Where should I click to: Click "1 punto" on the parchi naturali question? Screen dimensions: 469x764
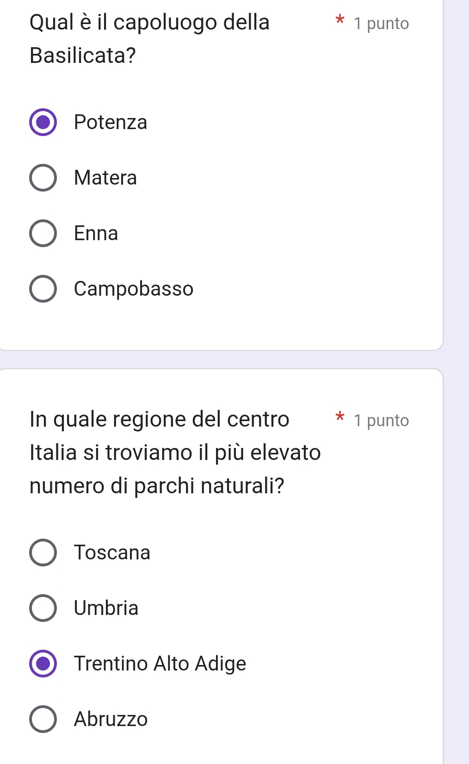tap(381, 421)
